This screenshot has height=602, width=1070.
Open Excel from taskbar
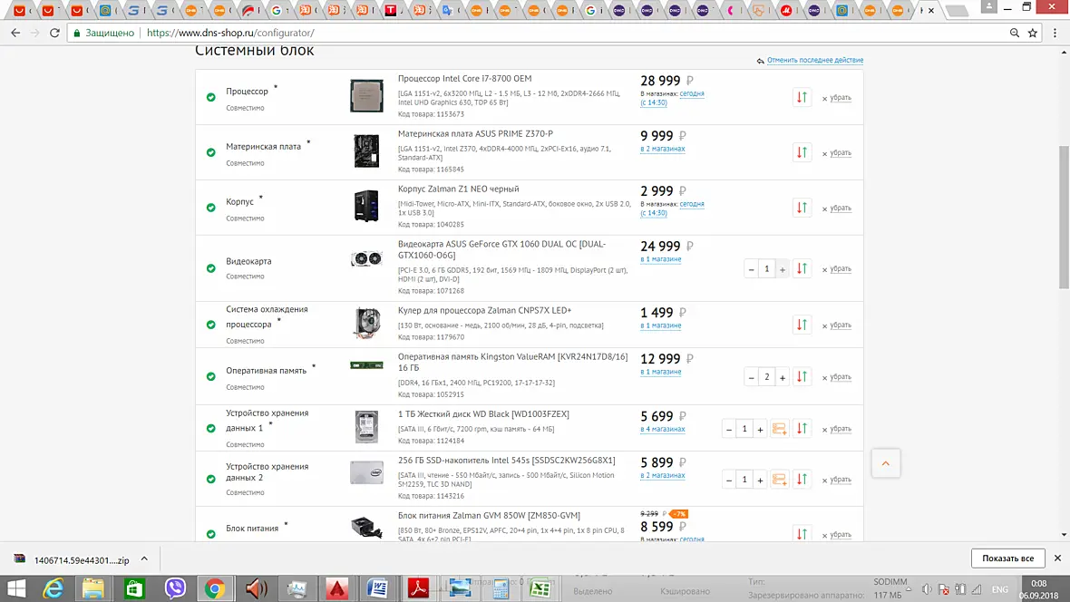pos(540,588)
